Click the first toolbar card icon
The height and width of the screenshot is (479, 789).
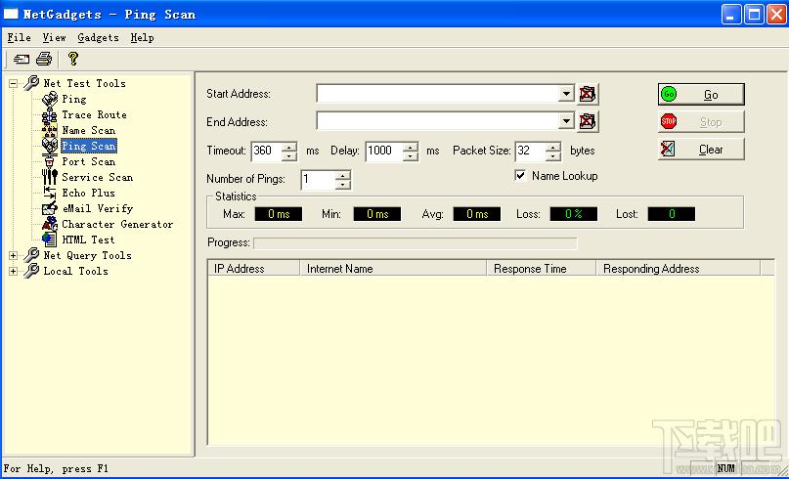(22, 59)
